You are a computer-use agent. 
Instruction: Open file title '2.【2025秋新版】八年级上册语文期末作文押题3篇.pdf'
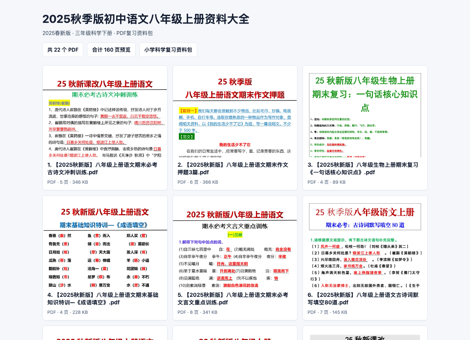pyautogui.click(x=233, y=168)
